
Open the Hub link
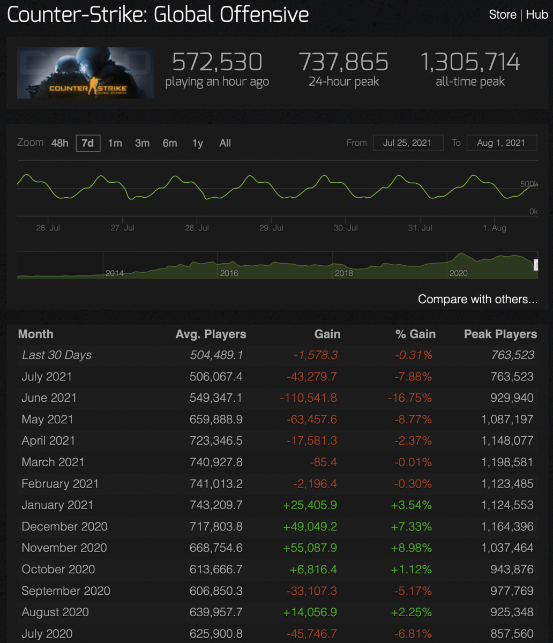536,15
